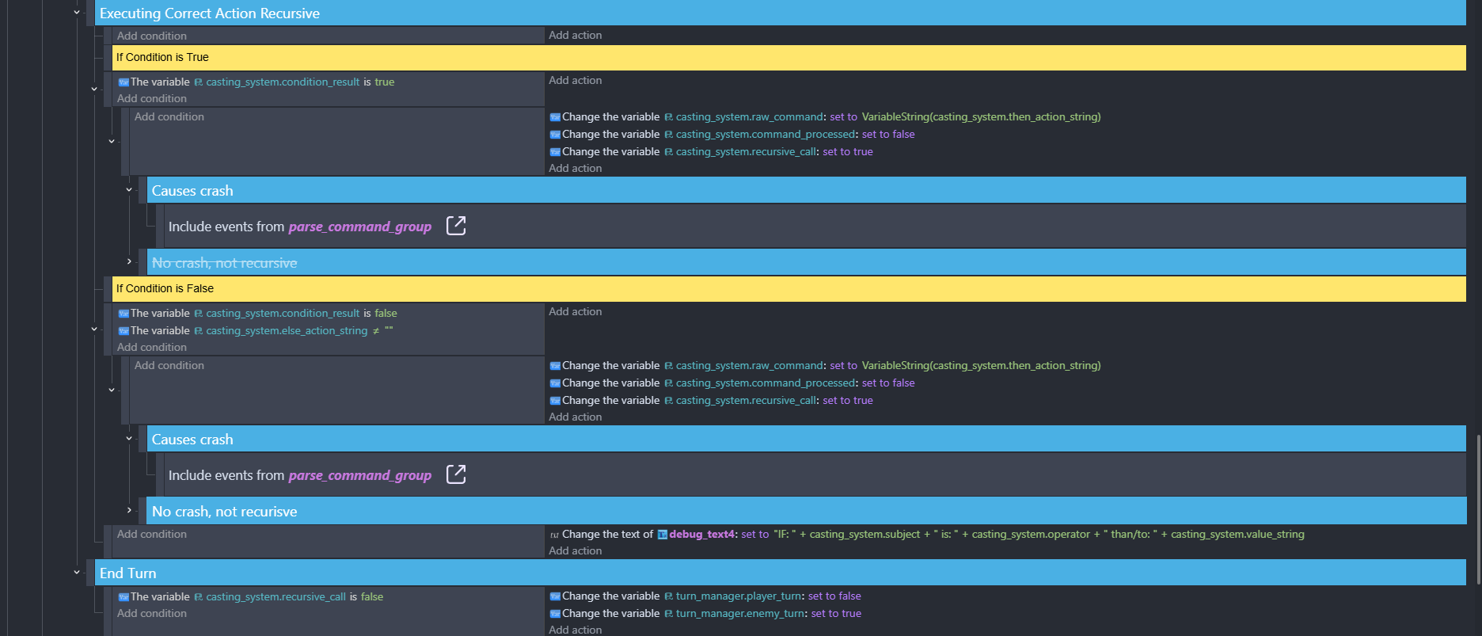The image size is (1482, 636).
Task: Add condition below else_action_string condition
Action: coord(152,348)
